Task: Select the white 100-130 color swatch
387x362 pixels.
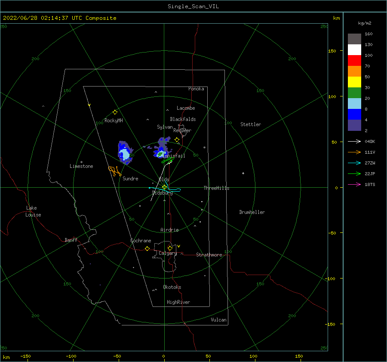Action: tap(354, 50)
